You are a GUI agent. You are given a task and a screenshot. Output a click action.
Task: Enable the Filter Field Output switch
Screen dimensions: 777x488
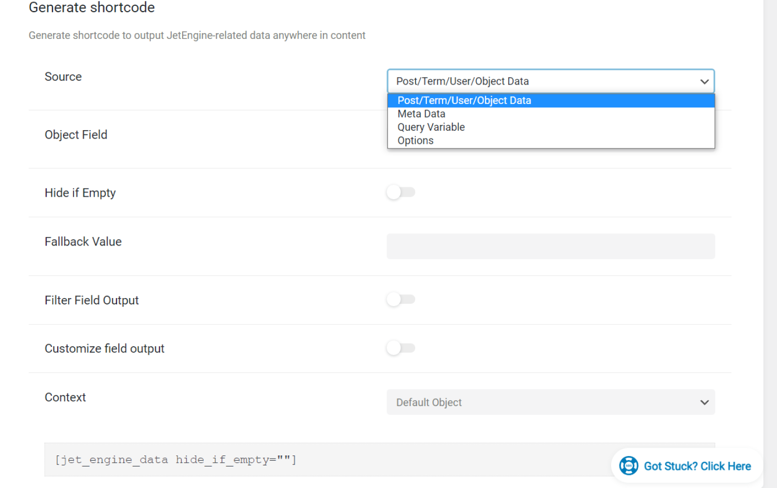(401, 299)
